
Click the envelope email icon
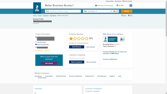[36, 44]
